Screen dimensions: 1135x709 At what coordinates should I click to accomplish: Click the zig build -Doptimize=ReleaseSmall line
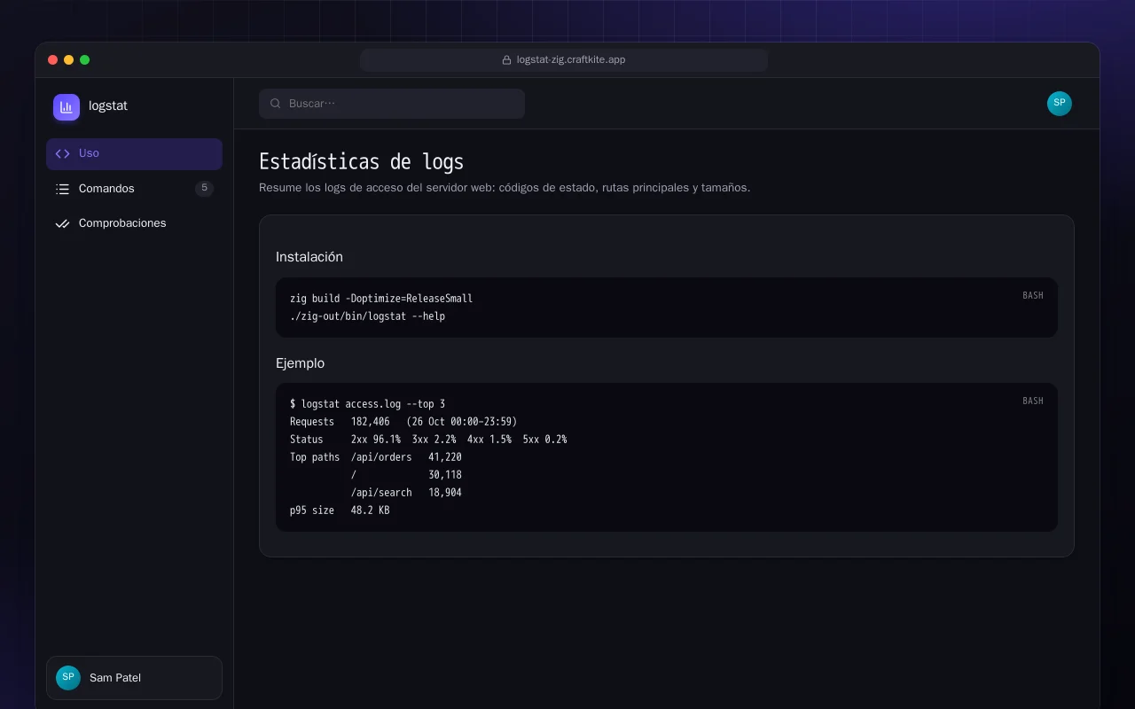(x=381, y=299)
